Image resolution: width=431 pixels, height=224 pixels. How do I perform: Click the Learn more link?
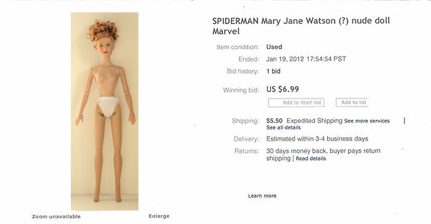pos(262,196)
